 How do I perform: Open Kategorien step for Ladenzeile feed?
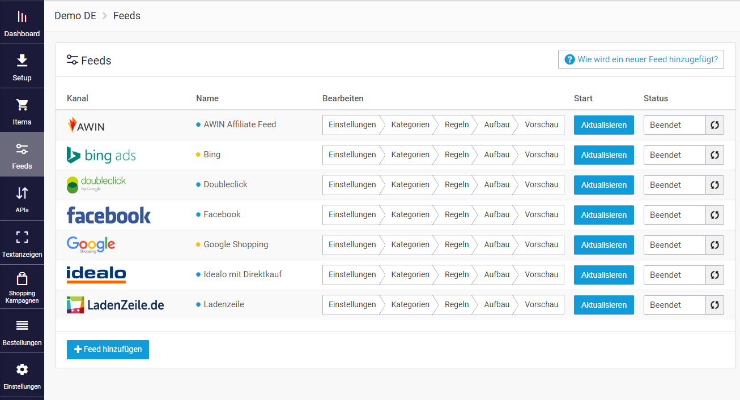pos(410,305)
